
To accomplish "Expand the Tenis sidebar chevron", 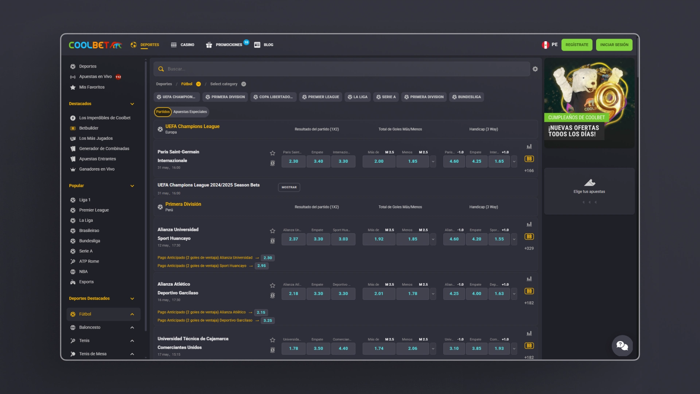I will click(x=132, y=341).
